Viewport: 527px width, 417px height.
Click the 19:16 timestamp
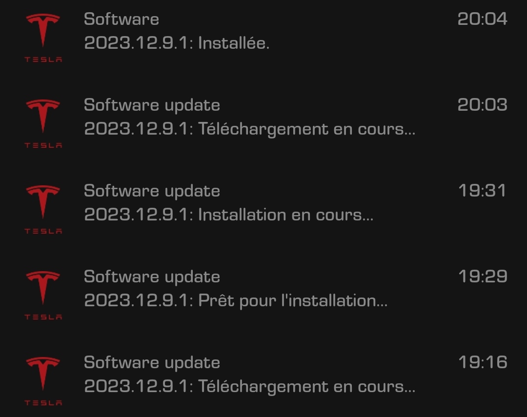coord(483,362)
